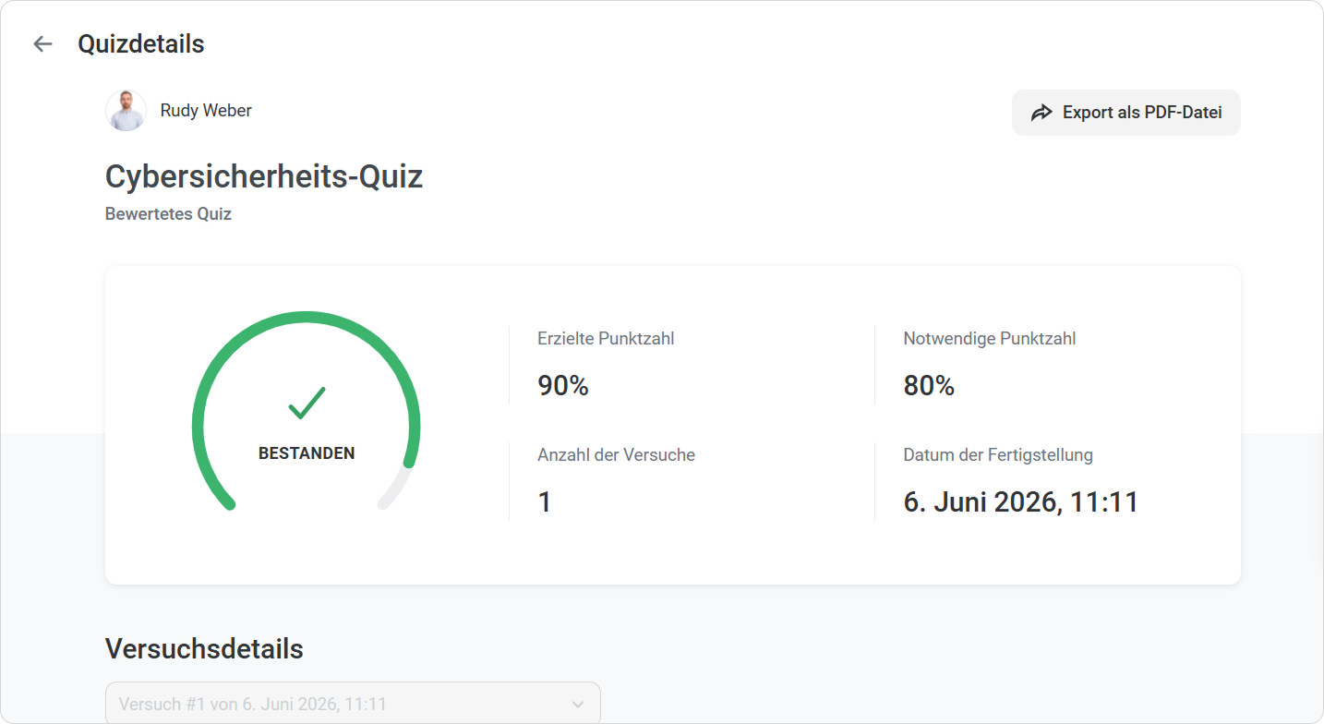Image resolution: width=1324 pixels, height=724 pixels.
Task: Click the Cybersicherheits-Quiz heading
Action: (264, 176)
